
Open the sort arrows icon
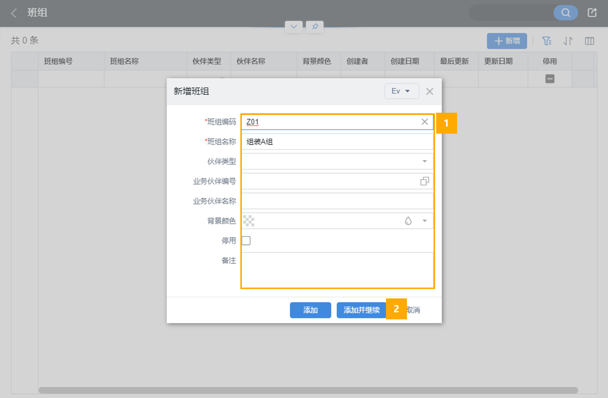tap(568, 41)
